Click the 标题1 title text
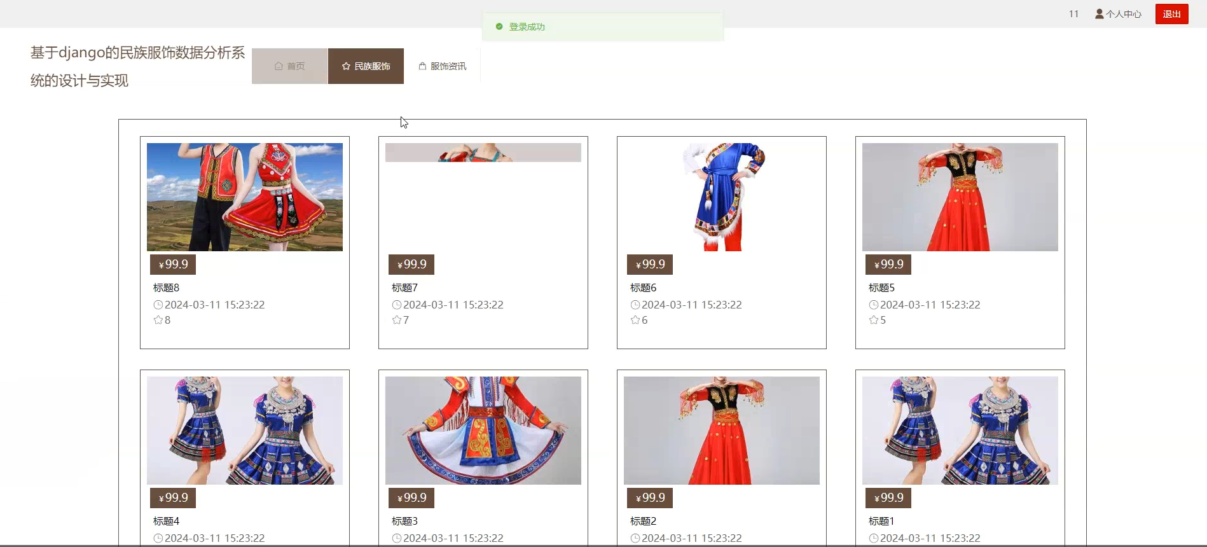Image resolution: width=1207 pixels, height=547 pixels. click(x=881, y=522)
